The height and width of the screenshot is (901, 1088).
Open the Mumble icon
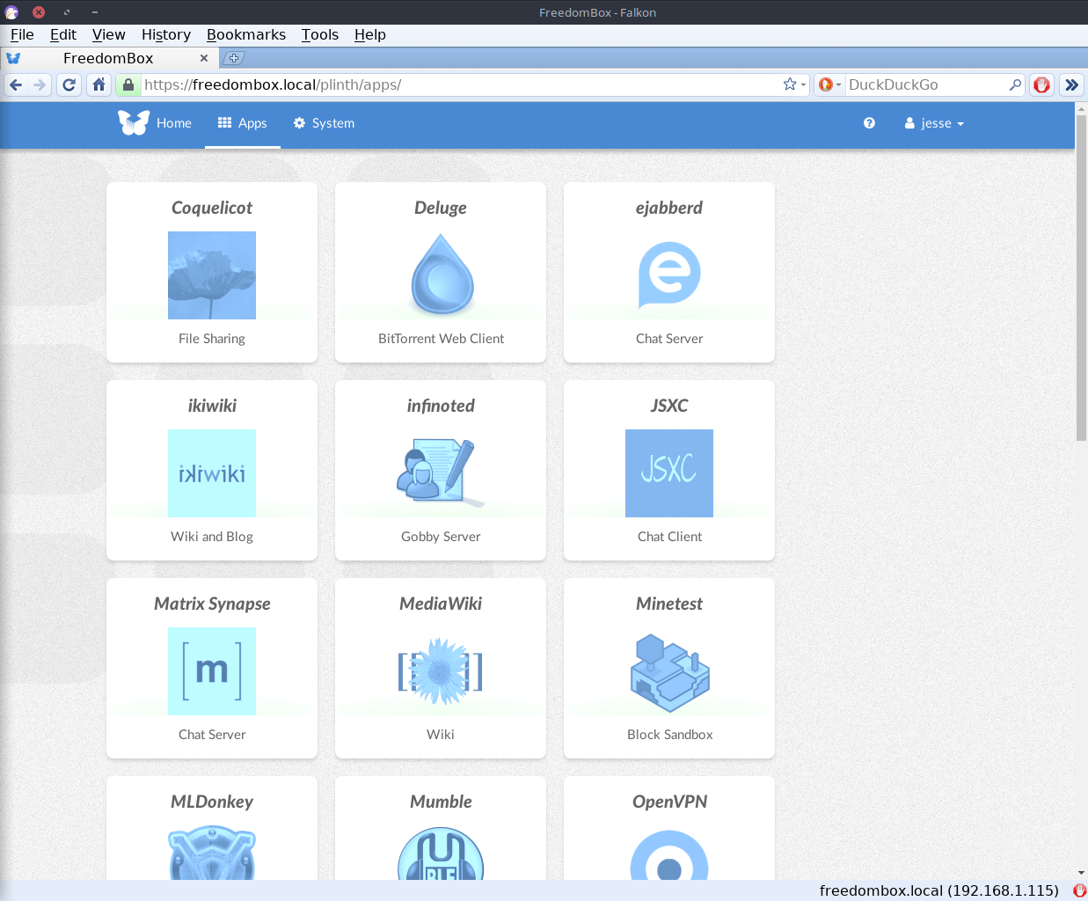(441, 853)
